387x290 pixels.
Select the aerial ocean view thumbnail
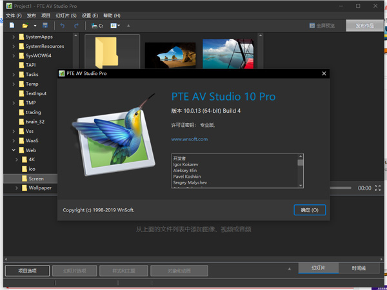click(x=228, y=53)
